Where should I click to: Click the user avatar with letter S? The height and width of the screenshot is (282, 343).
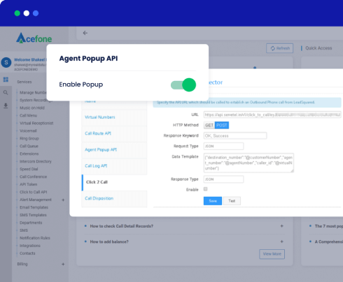(x=6, y=62)
